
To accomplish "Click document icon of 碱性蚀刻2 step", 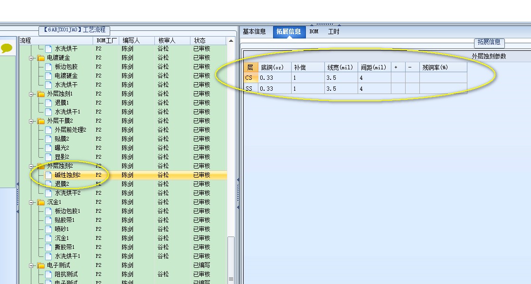I will click(49, 175).
